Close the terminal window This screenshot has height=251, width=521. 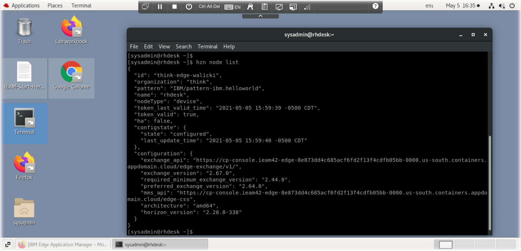point(485,35)
